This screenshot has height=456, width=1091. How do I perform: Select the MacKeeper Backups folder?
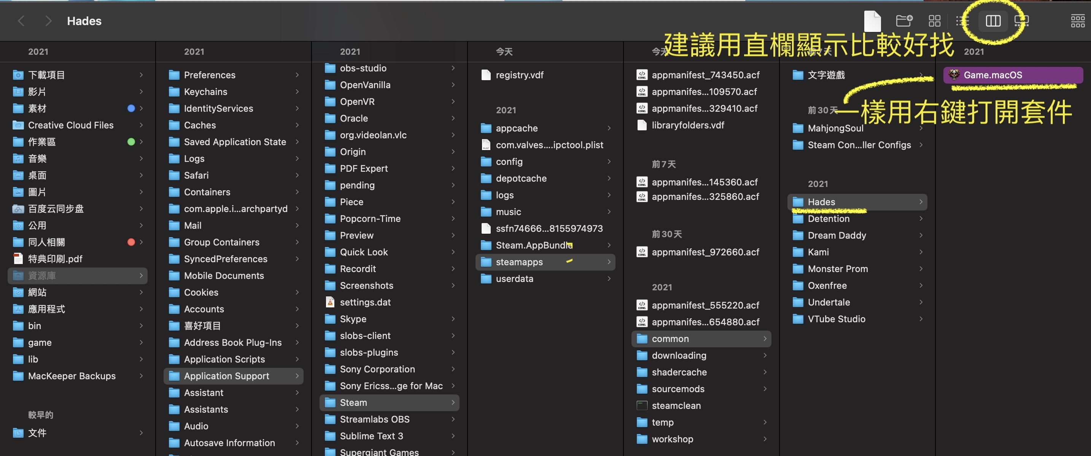pos(78,376)
